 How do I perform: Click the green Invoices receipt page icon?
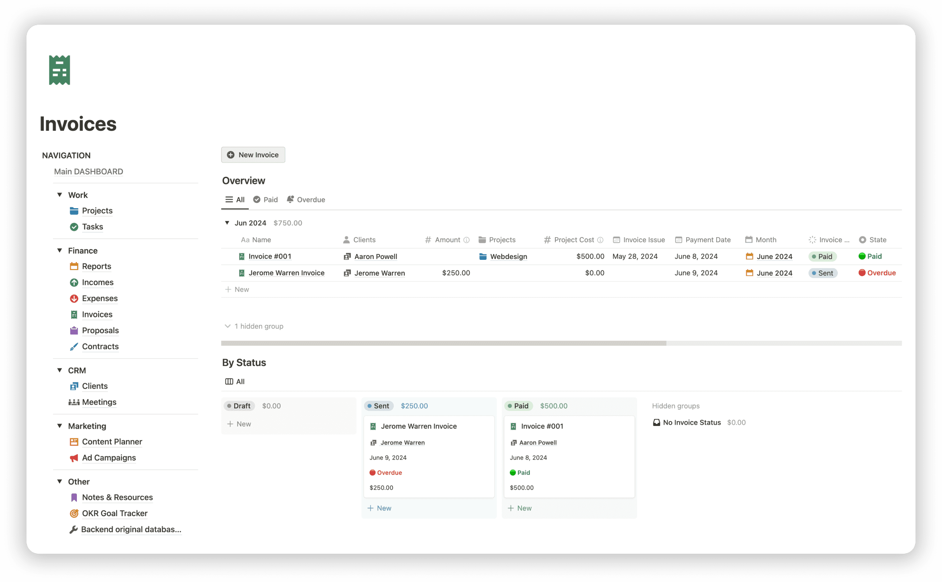coord(60,70)
